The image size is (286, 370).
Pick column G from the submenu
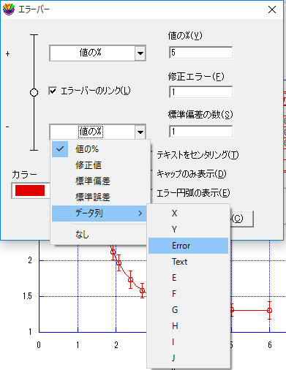tap(188, 310)
